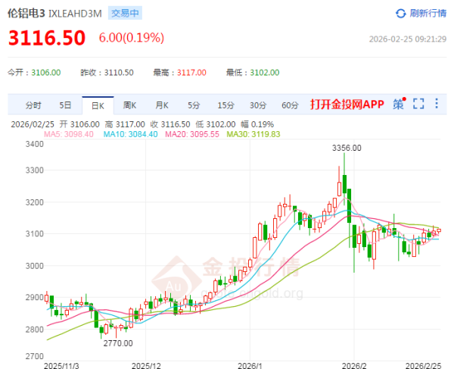
Task: Click the 今开 value 3106.00
Action: click(46, 73)
